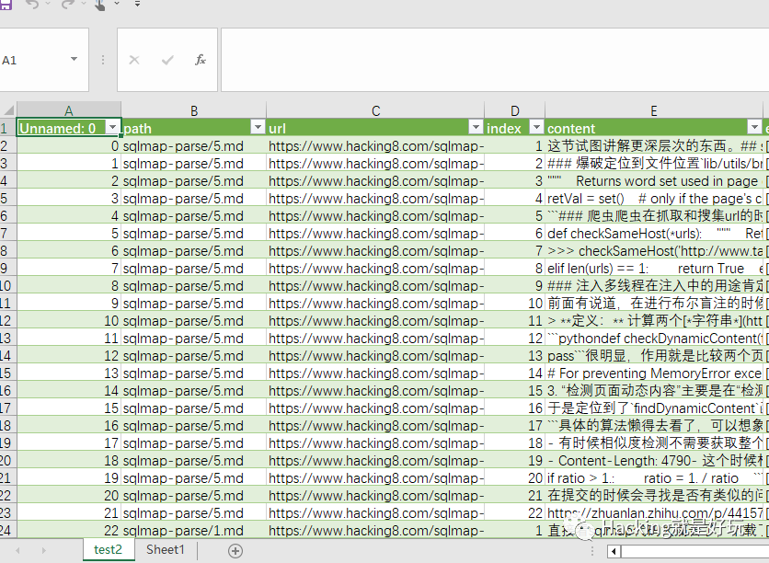The image size is (769, 563).
Task: Select the test2 sheet tab
Action: [108, 550]
